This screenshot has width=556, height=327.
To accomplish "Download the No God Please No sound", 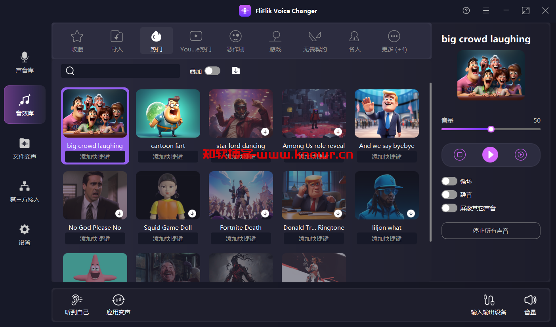I will pos(119,213).
